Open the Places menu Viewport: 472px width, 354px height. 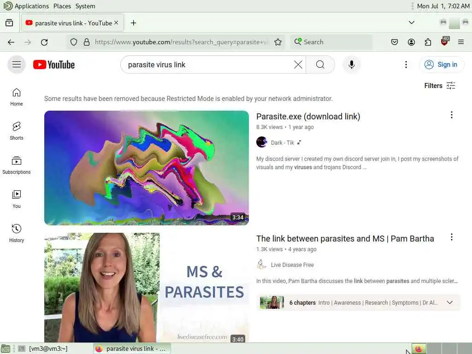pos(62,6)
